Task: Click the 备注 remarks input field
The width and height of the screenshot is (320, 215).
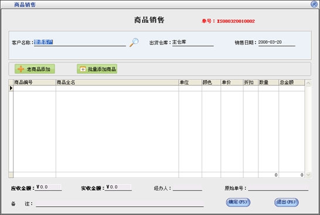Action: pyautogui.click(x=120, y=203)
